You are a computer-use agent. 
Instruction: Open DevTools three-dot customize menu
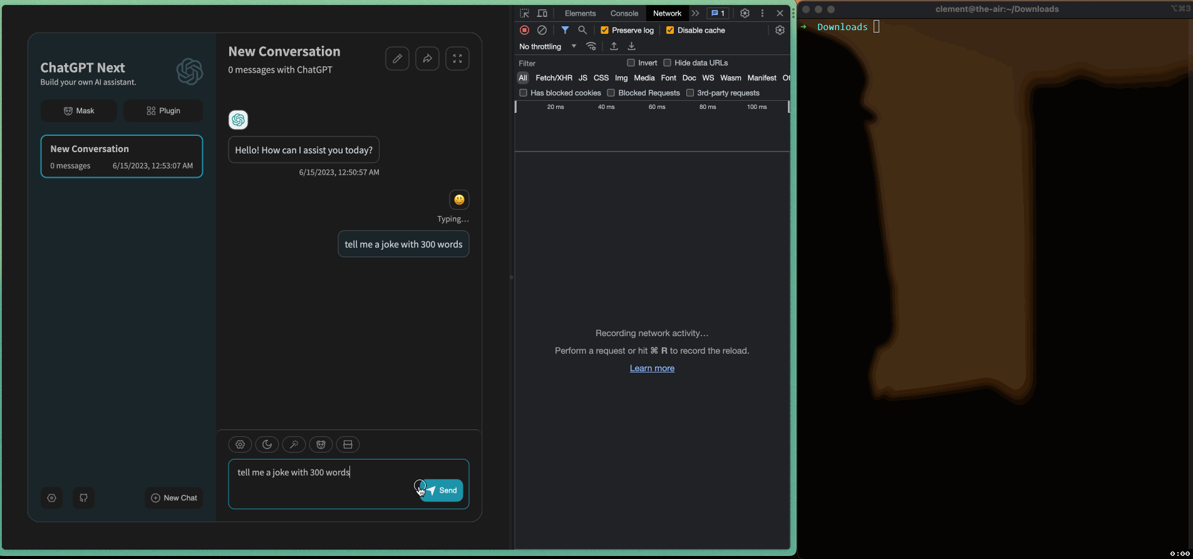[762, 13]
